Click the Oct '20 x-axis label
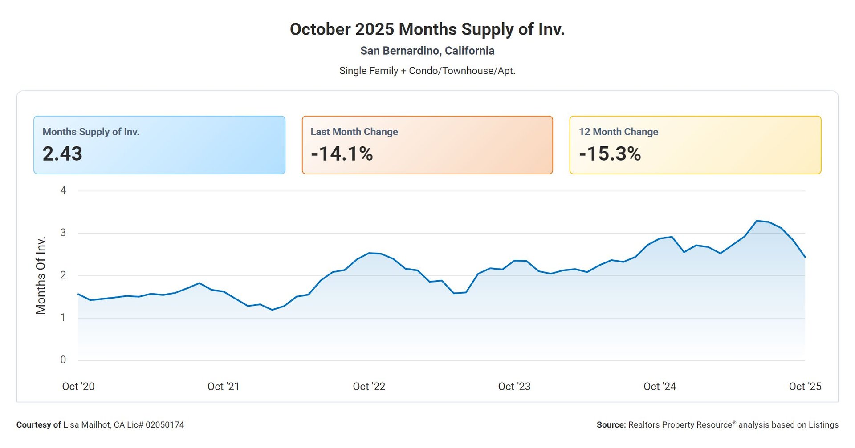Screen dimensions: 855x448 tap(78, 387)
